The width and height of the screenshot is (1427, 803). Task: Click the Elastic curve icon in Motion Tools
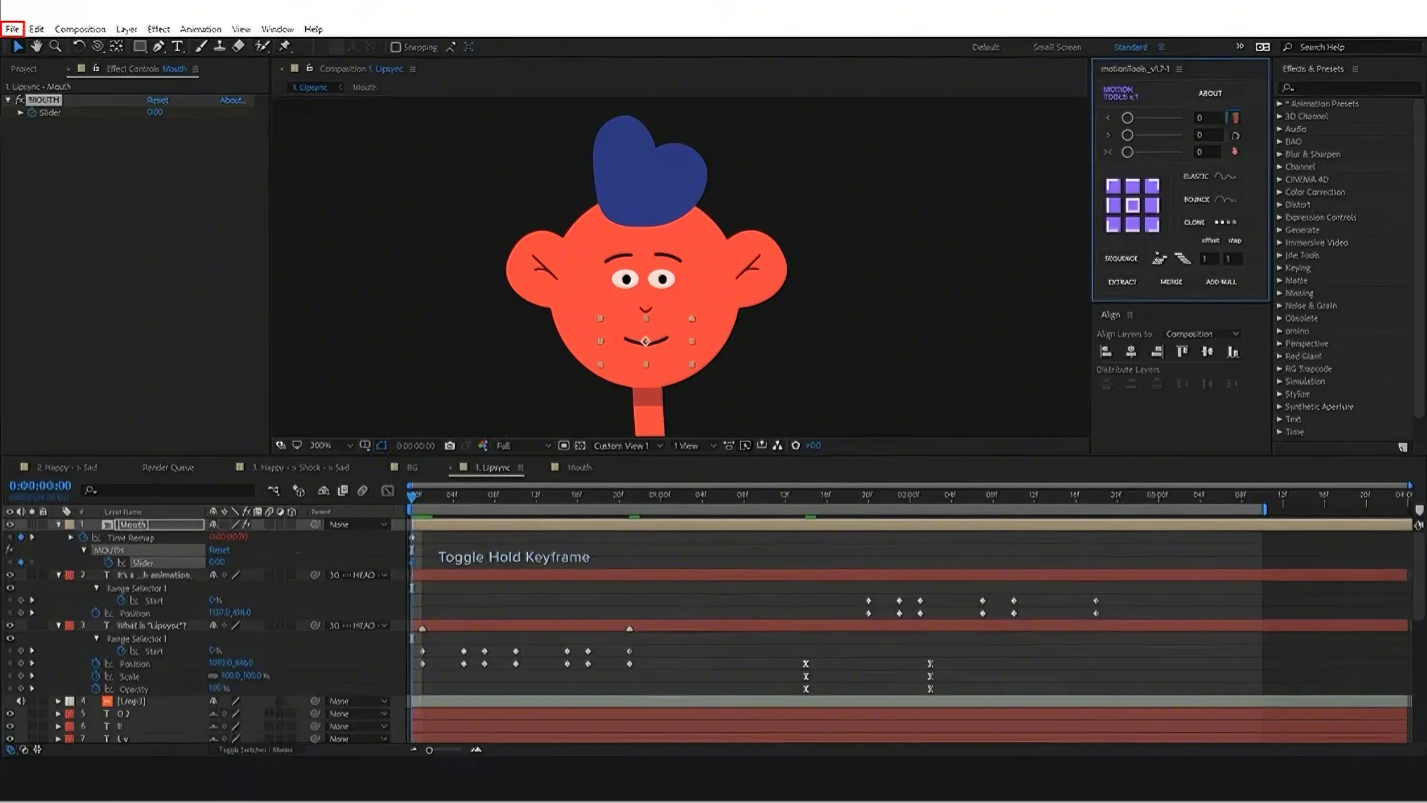[1225, 176]
